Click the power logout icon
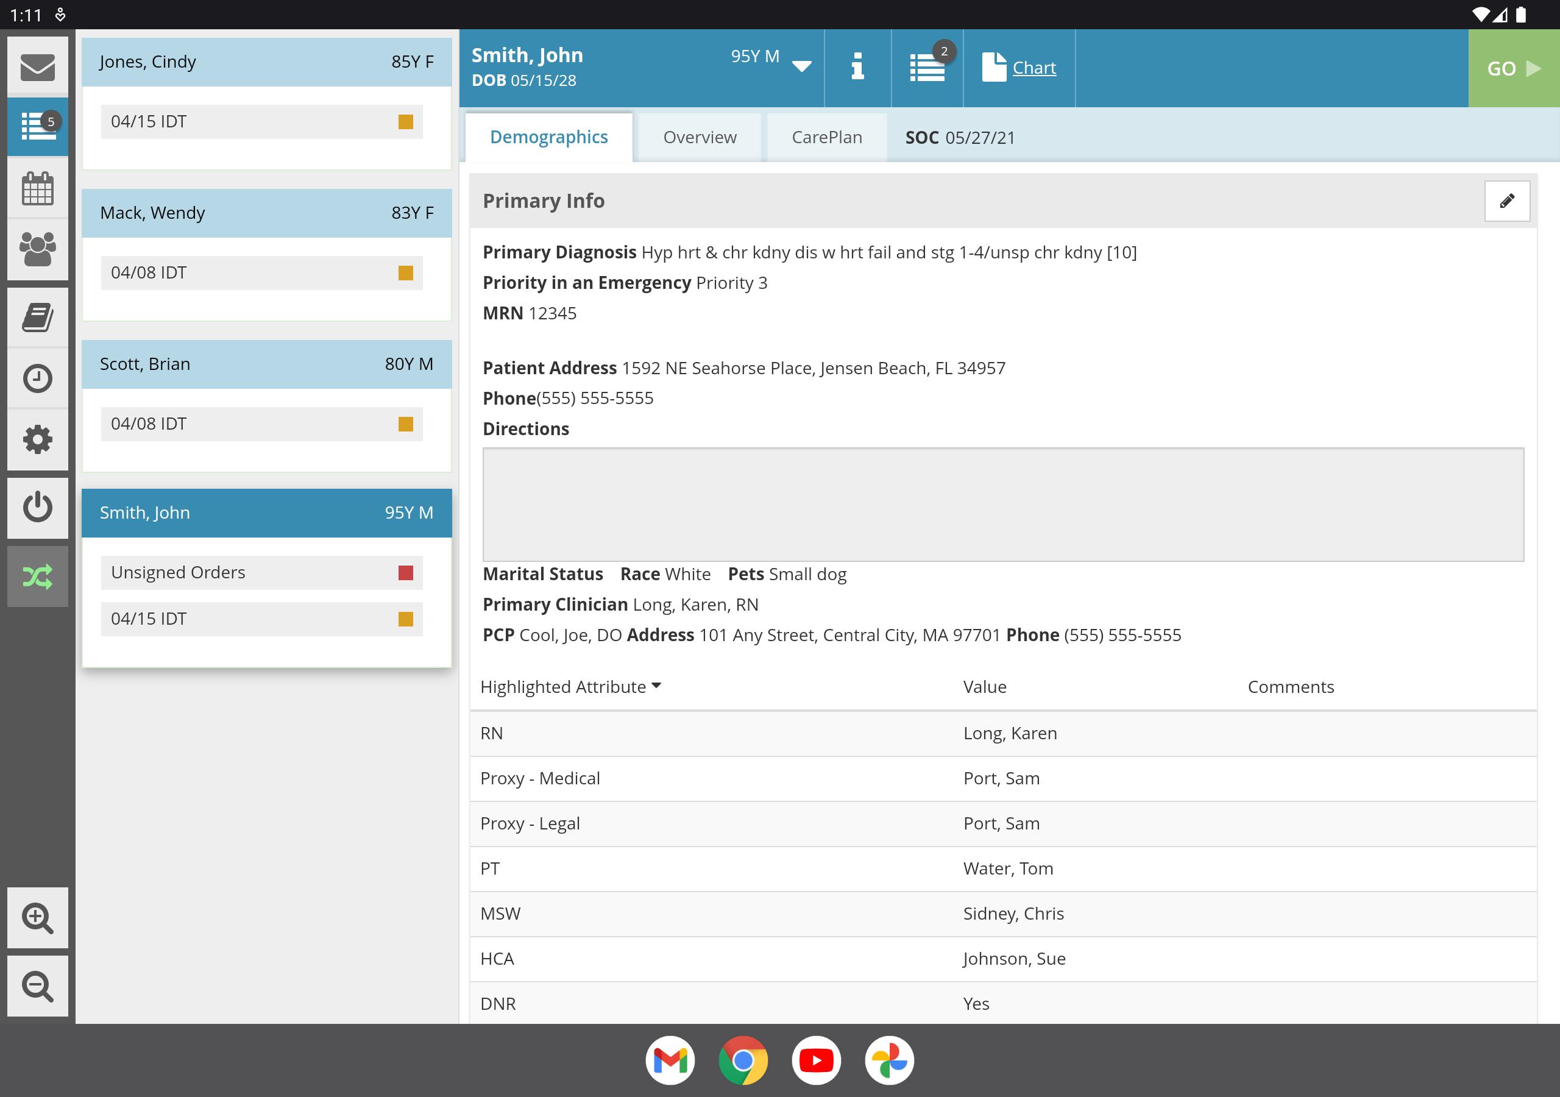 (37, 507)
